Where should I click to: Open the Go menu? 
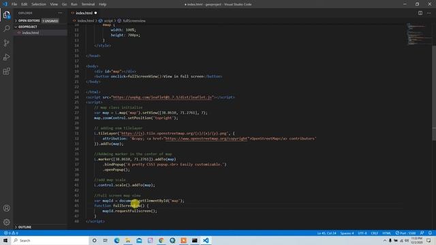click(64, 4)
